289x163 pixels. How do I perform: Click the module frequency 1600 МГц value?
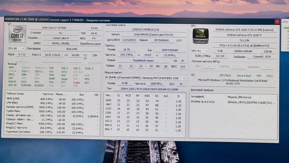click(156, 84)
